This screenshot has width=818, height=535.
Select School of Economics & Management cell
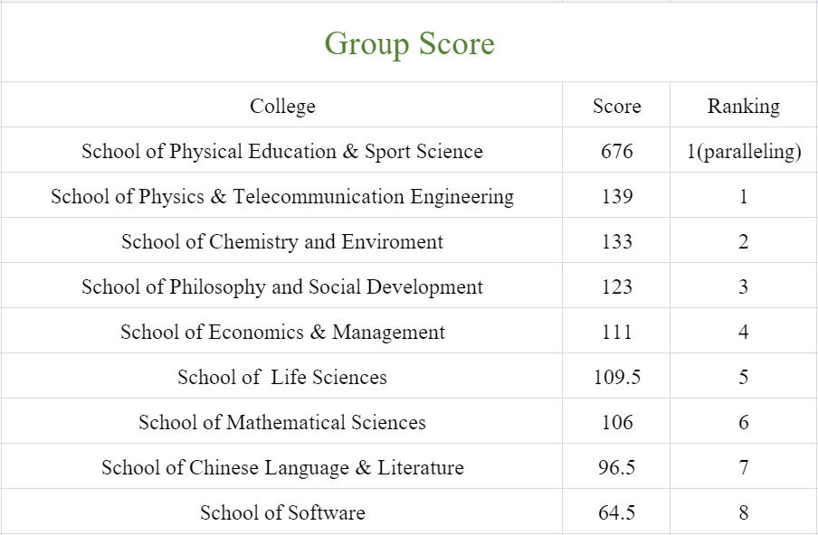point(282,332)
